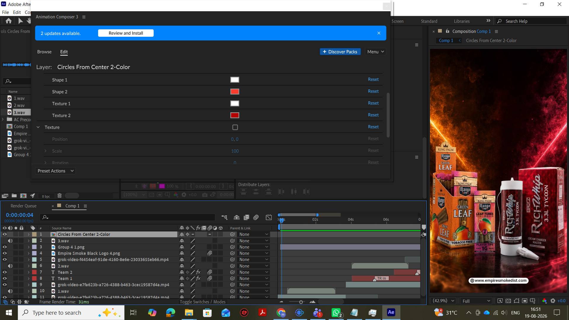Image resolution: width=569 pixels, height=320 pixels.
Task: Mute the 3.wav audio layer
Action: pos(10,241)
